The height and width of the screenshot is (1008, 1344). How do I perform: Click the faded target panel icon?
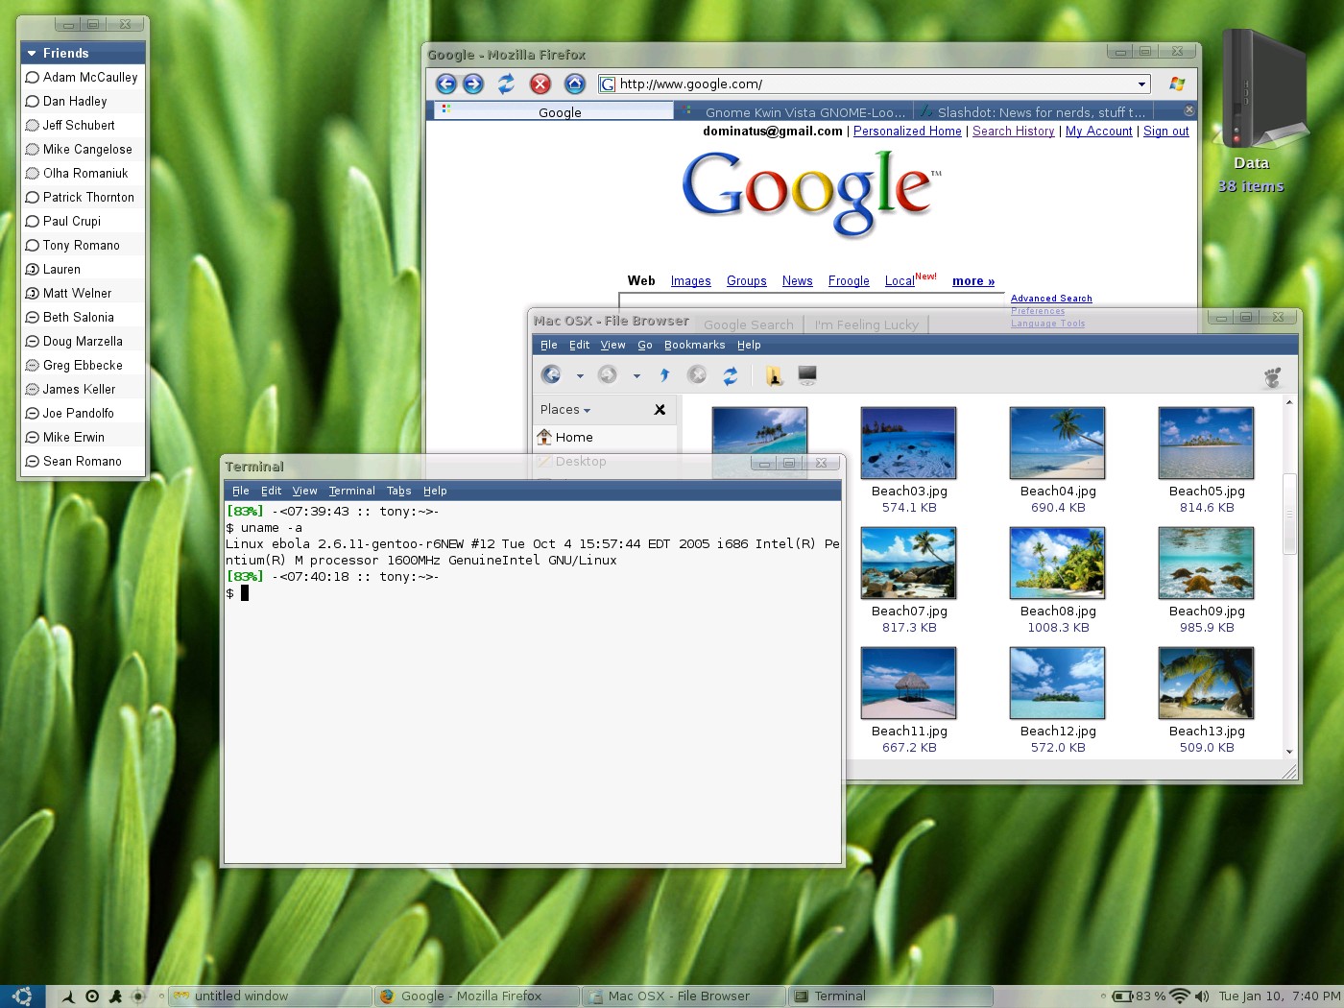point(138,996)
